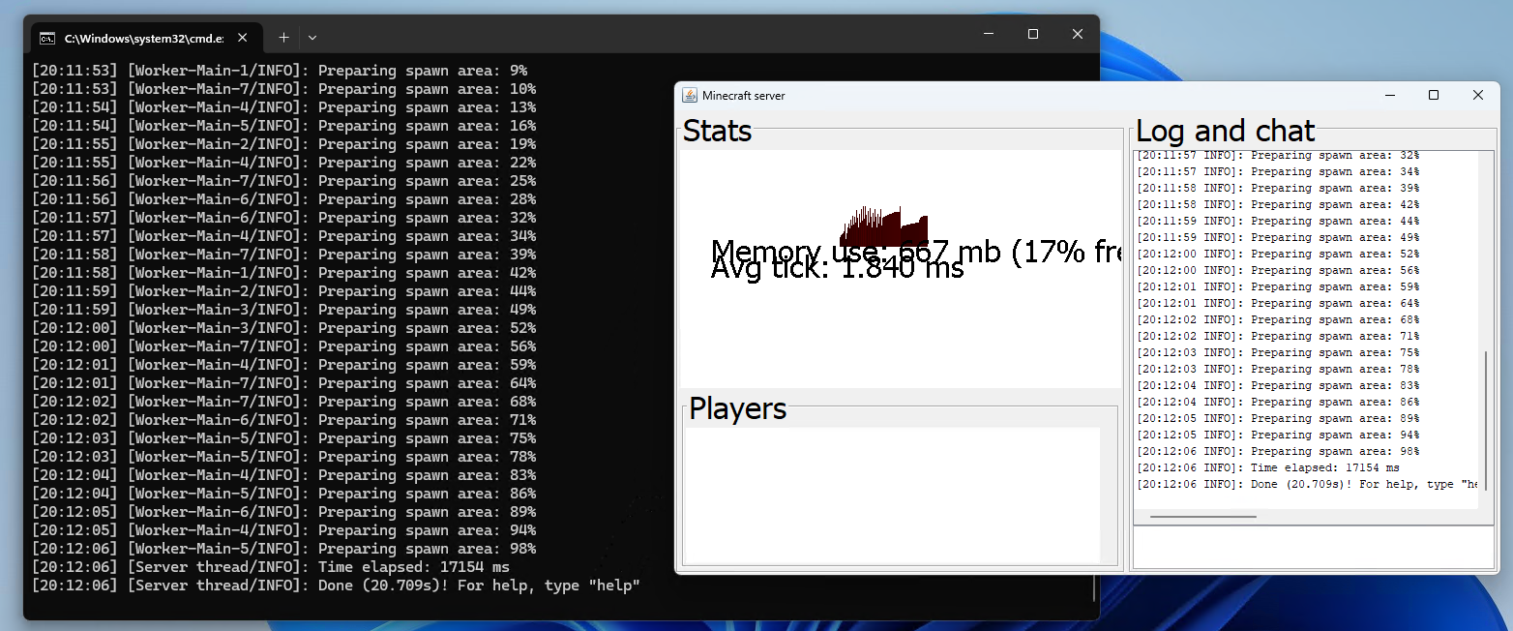The height and width of the screenshot is (631, 1513).
Task: Click 'Preparing spawn area: 75%' in terminal
Action: coord(427,438)
